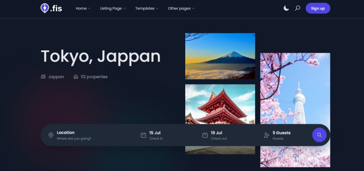Click the calendar icon beside Check in
The width and height of the screenshot is (364, 171).
pos(143,135)
